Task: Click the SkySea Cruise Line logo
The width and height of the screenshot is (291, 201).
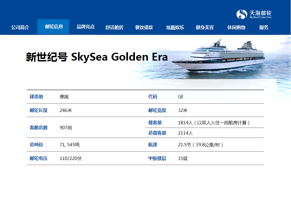Action: pos(254,14)
